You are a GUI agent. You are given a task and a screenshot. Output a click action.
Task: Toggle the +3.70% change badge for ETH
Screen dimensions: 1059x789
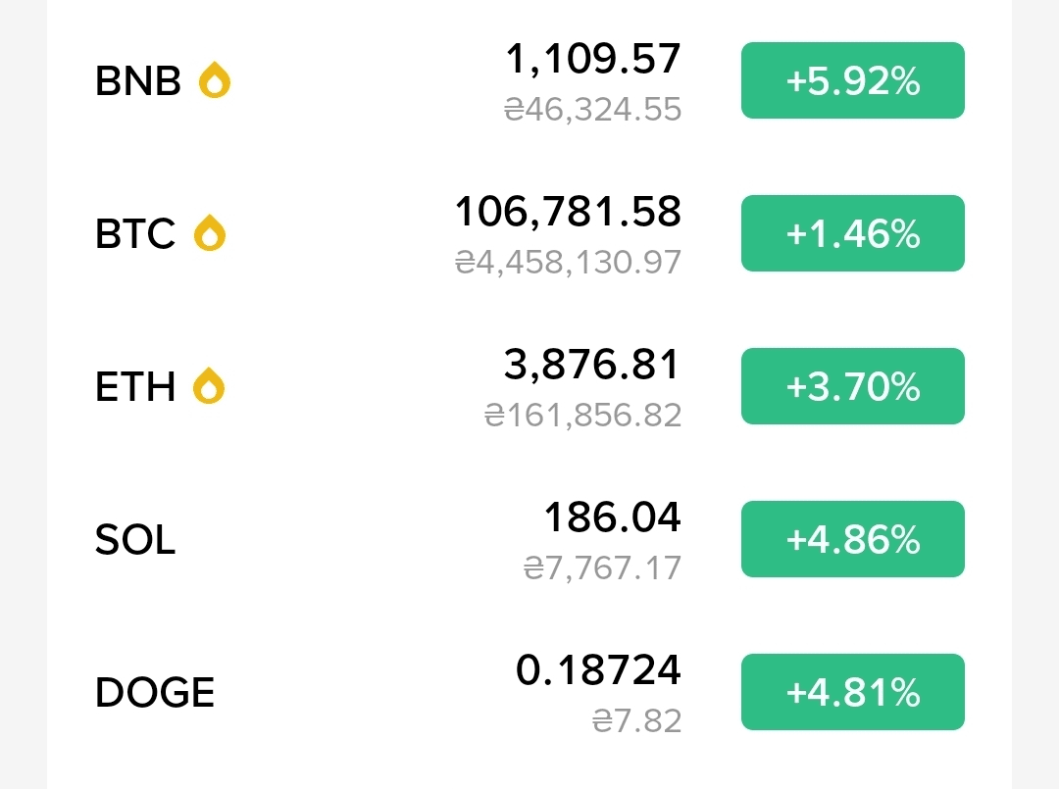point(852,386)
